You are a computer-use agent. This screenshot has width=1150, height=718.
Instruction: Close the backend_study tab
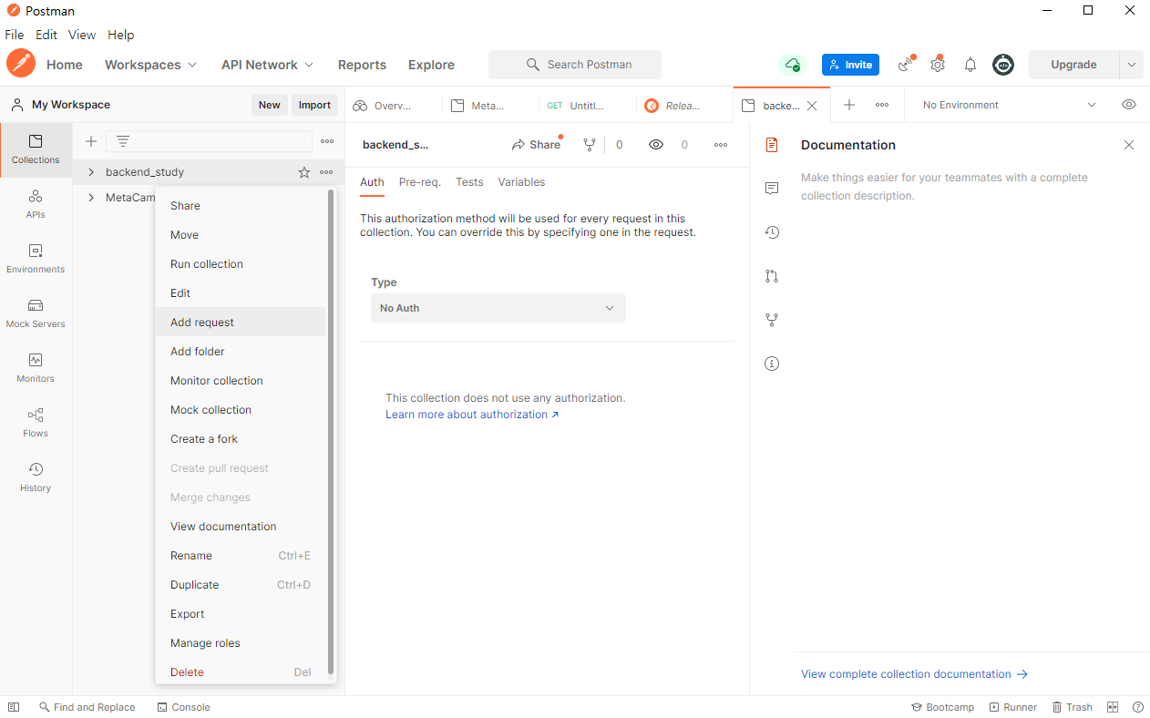812,106
